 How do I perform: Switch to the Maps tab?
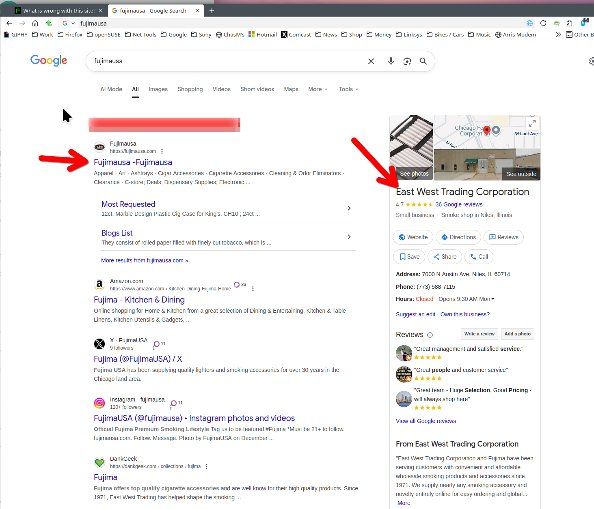coord(291,89)
